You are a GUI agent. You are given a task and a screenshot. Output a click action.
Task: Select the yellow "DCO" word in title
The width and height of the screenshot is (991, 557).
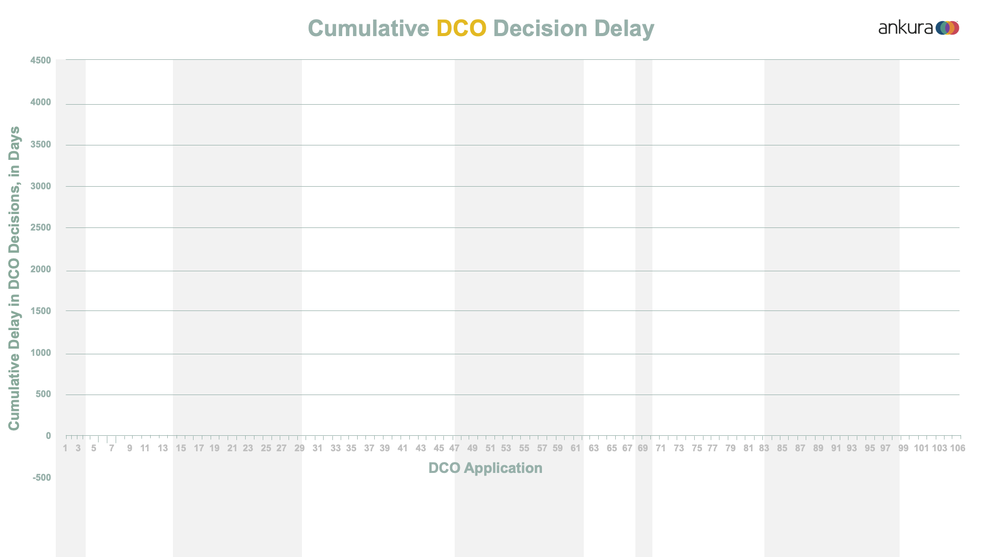(x=461, y=28)
